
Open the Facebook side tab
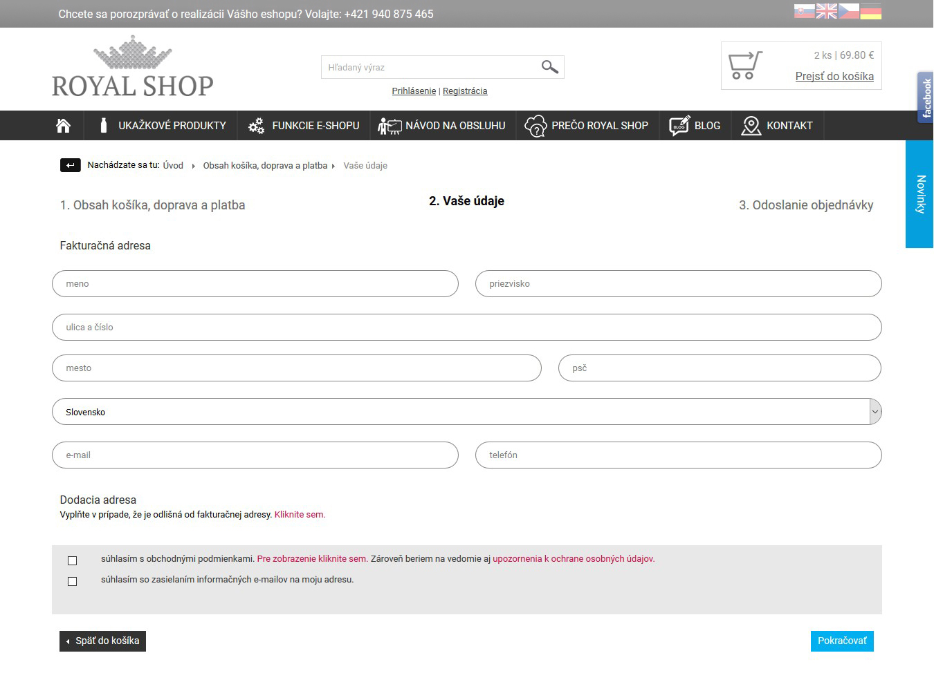[x=925, y=97]
